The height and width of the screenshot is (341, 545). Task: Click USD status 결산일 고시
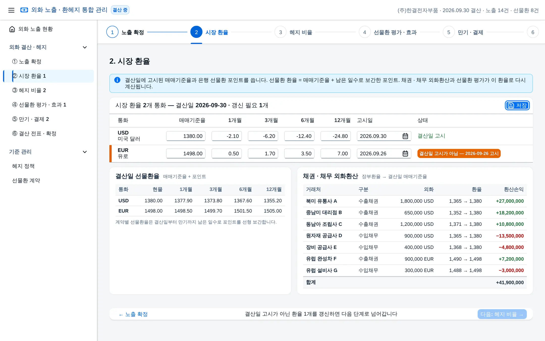pyautogui.click(x=431, y=136)
